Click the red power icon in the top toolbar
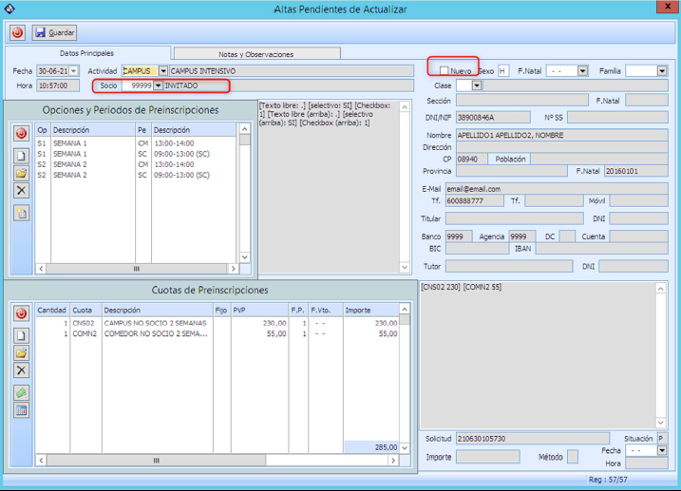 (x=17, y=32)
